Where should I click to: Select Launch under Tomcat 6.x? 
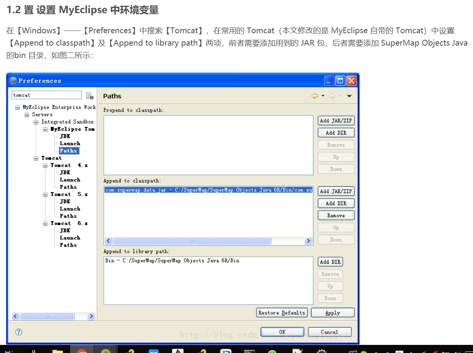tap(70, 238)
